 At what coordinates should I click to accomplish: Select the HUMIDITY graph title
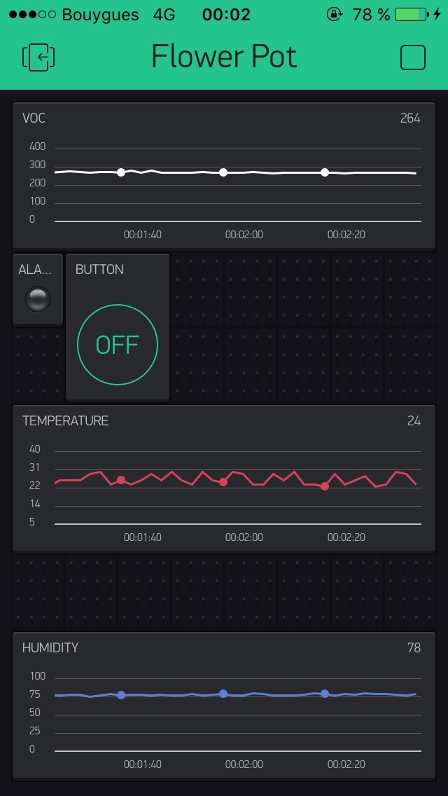point(50,648)
